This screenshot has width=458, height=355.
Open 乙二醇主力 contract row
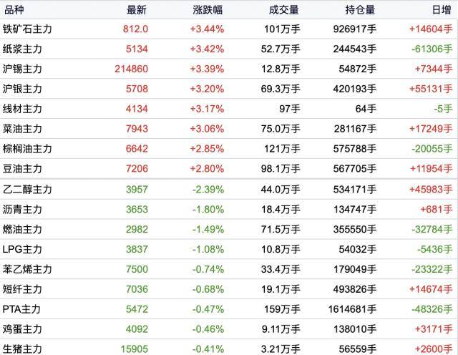(229, 190)
